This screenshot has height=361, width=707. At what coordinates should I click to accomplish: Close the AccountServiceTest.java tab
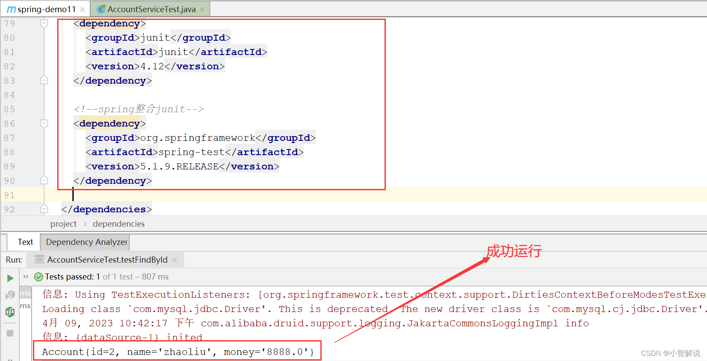click(x=202, y=9)
